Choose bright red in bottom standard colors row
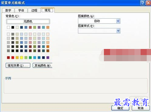 (x=13, y=58)
